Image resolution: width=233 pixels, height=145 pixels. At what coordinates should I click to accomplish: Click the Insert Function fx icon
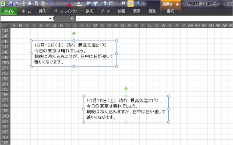pyautogui.click(x=72, y=18)
